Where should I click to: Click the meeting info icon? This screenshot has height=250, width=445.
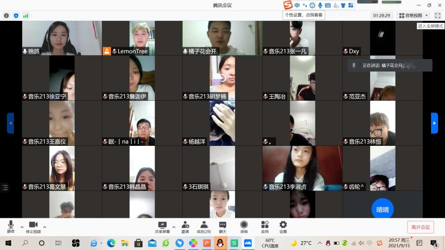[x=7, y=16]
